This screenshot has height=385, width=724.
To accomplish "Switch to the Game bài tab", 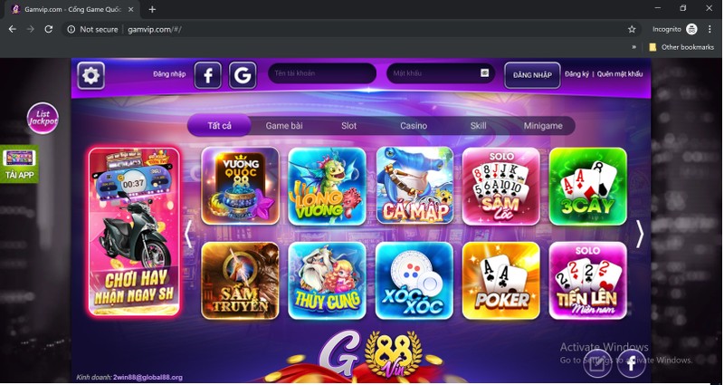I will 284,126.
